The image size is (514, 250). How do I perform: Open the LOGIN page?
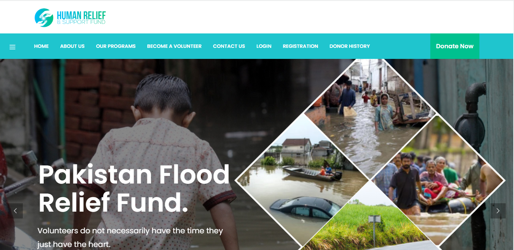[264, 46]
